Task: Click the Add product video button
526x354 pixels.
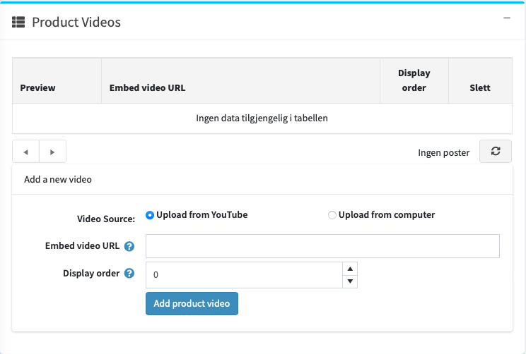Action: point(192,304)
